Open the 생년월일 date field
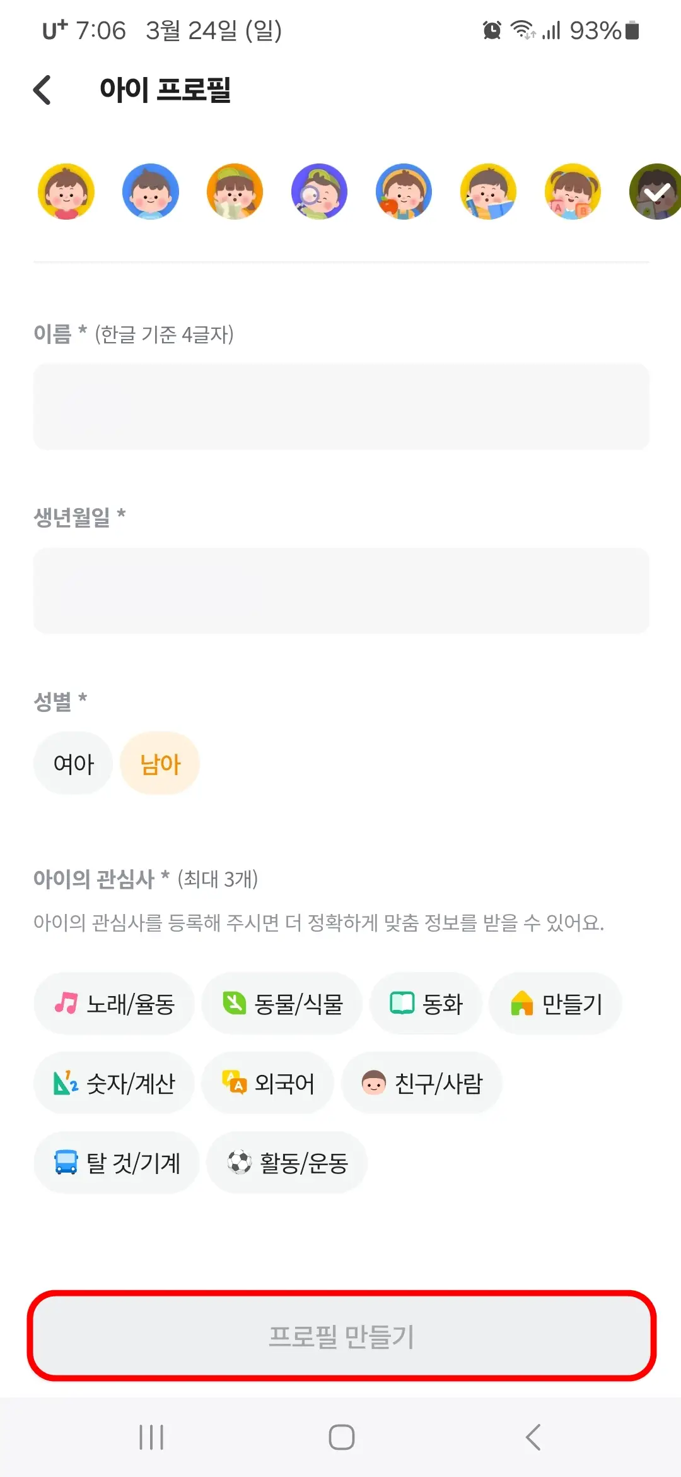Image resolution: width=681 pixels, height=1477 pixels. point(340,590)
